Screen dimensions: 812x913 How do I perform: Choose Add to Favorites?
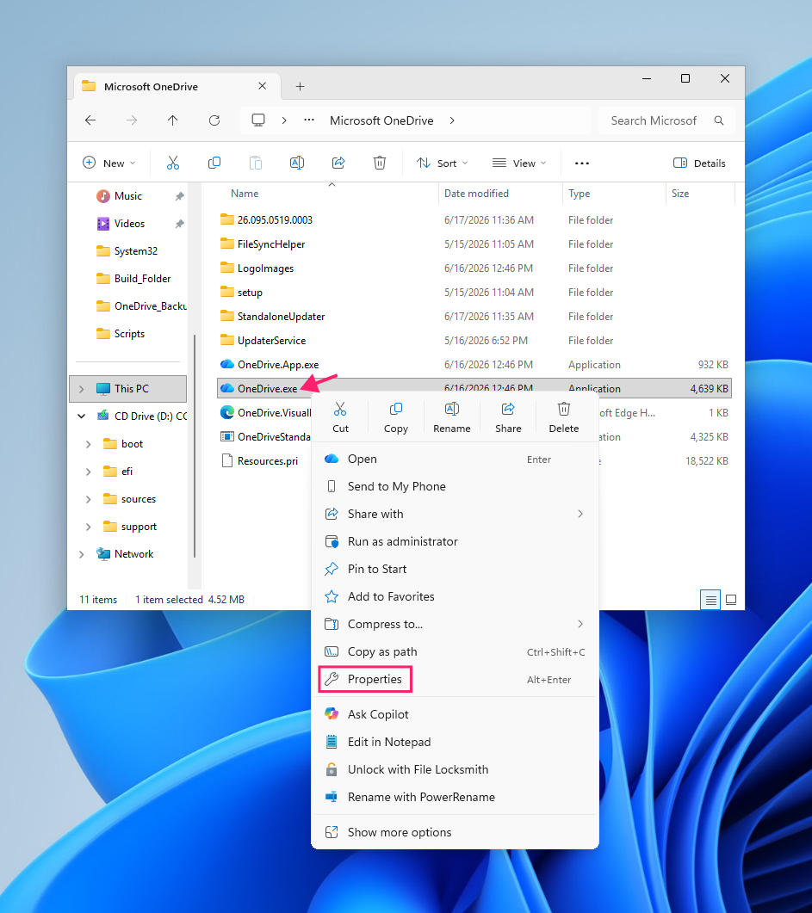click(x=455, y=597)
